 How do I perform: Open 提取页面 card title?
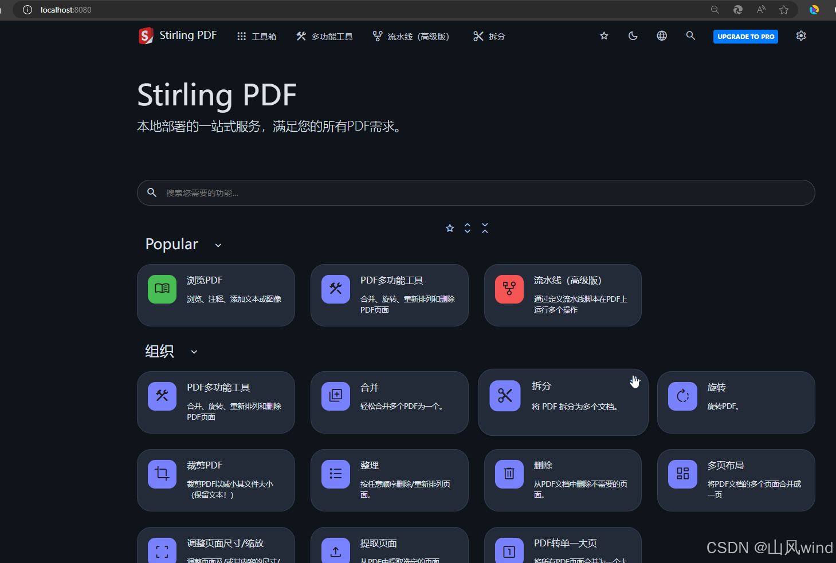pos(379,544)
